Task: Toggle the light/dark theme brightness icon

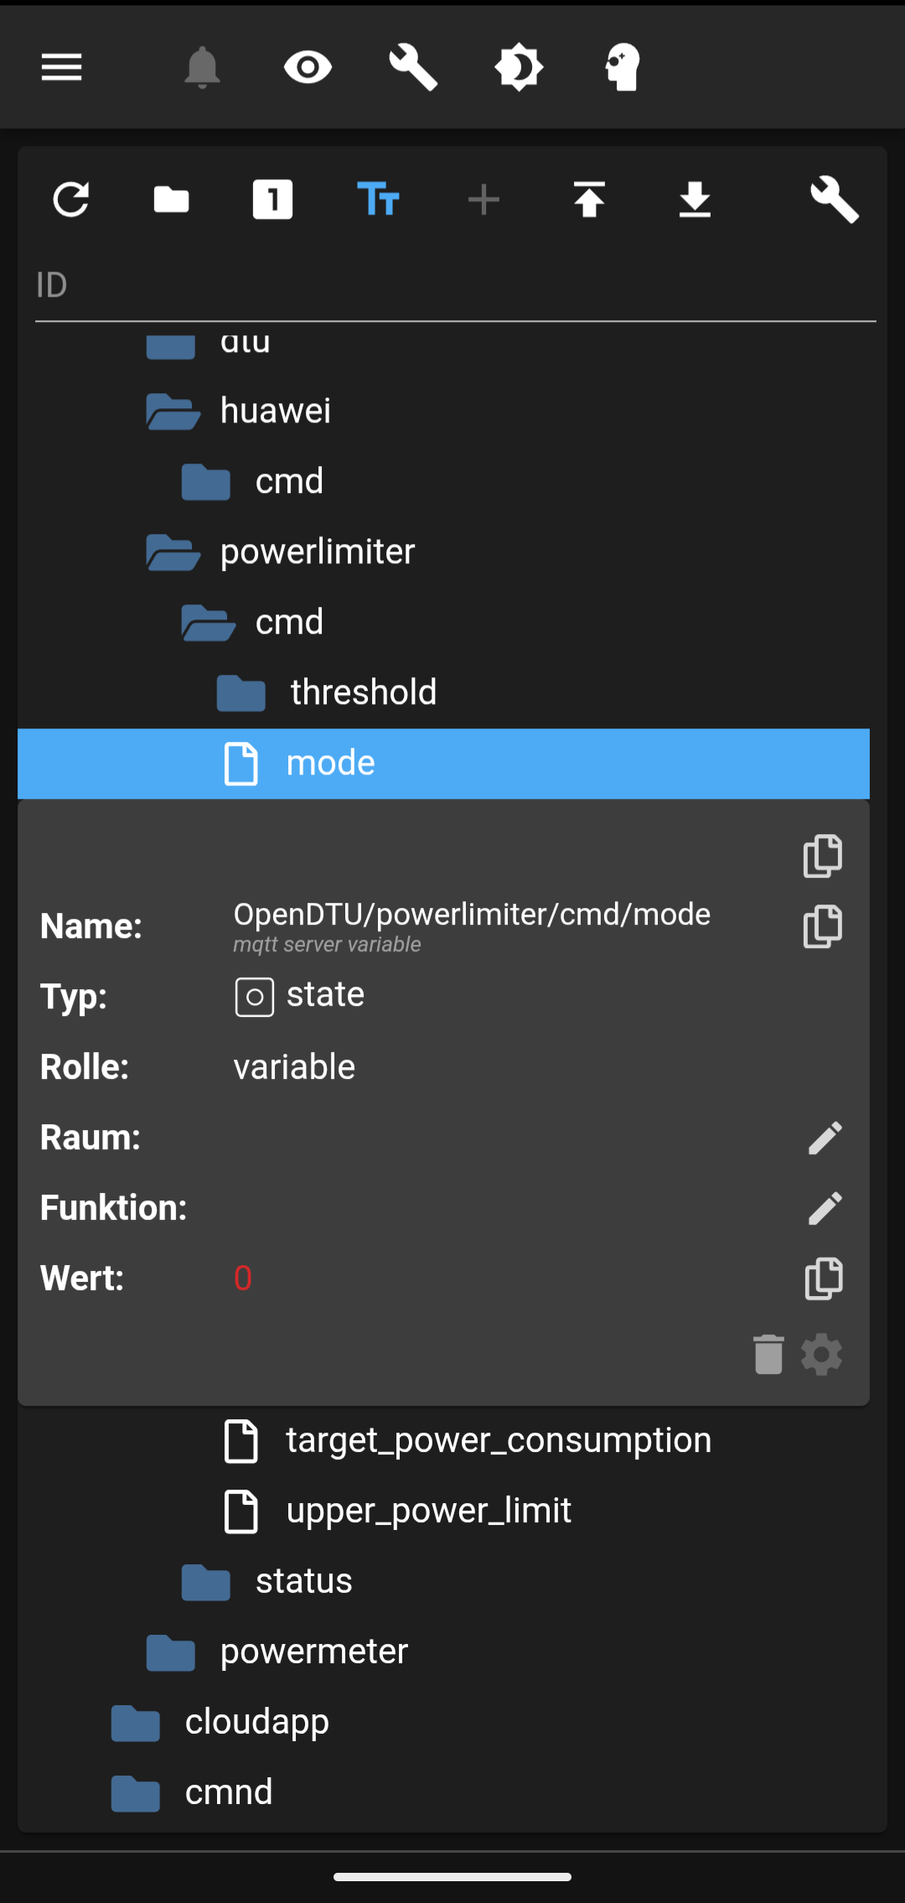Action: pyautogui.click(x=519, y=67)
